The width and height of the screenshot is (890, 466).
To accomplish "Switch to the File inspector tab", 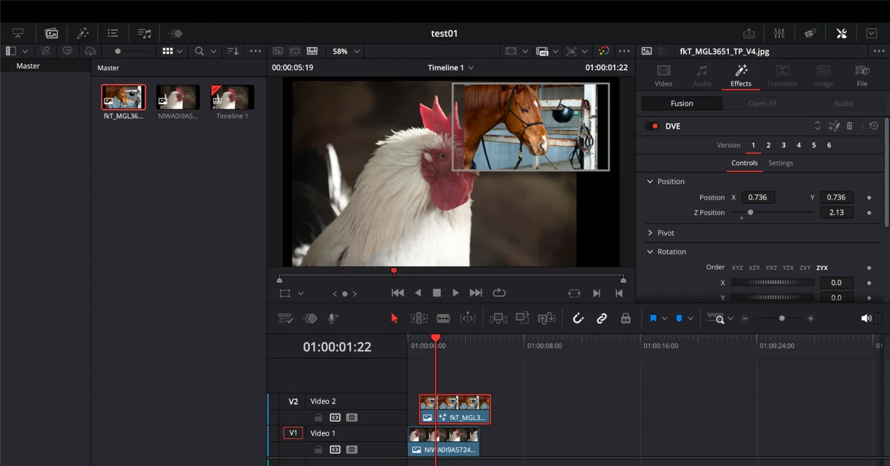I will [x=862, y=76].
